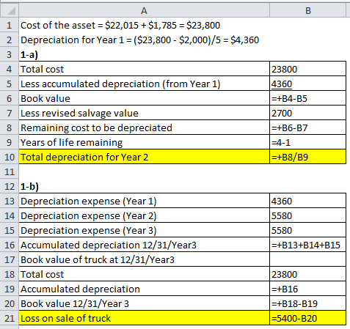The height and width of the screenshot is (329, 350).
Task: Select 'Total cost' label in row 18
Action: (144, 274)
